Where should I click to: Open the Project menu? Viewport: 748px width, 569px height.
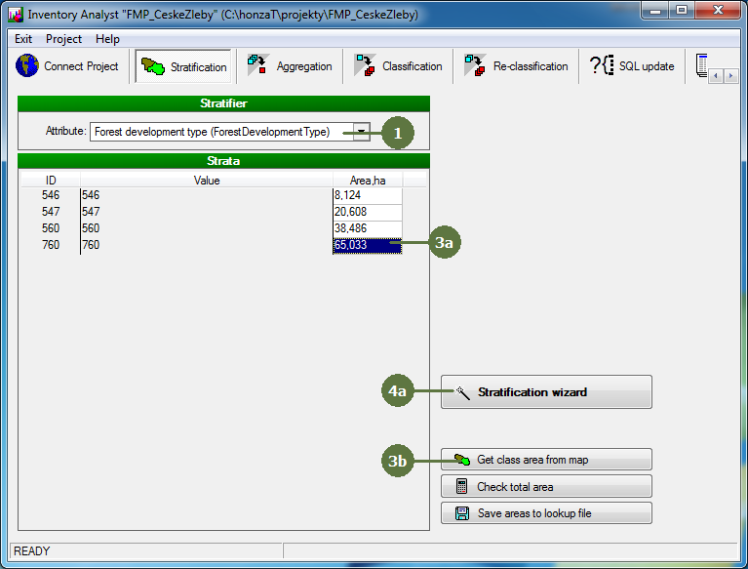(64, 39)
